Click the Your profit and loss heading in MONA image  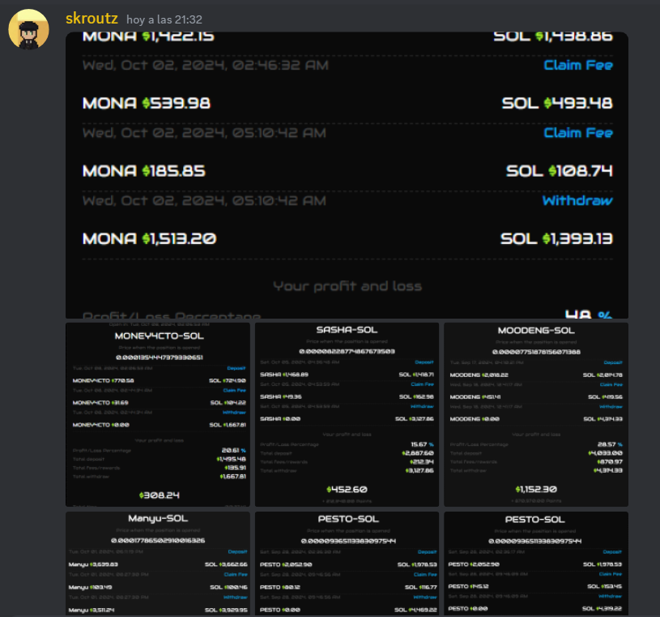click(347, 286)
